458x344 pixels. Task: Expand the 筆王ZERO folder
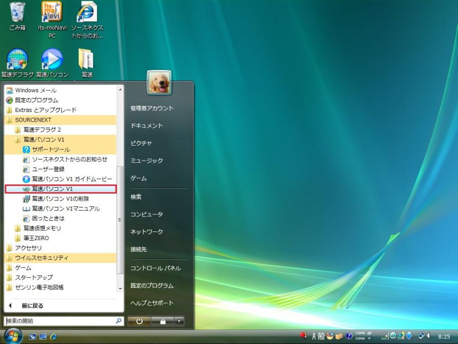pyautogui.click(x=61, y=238)
